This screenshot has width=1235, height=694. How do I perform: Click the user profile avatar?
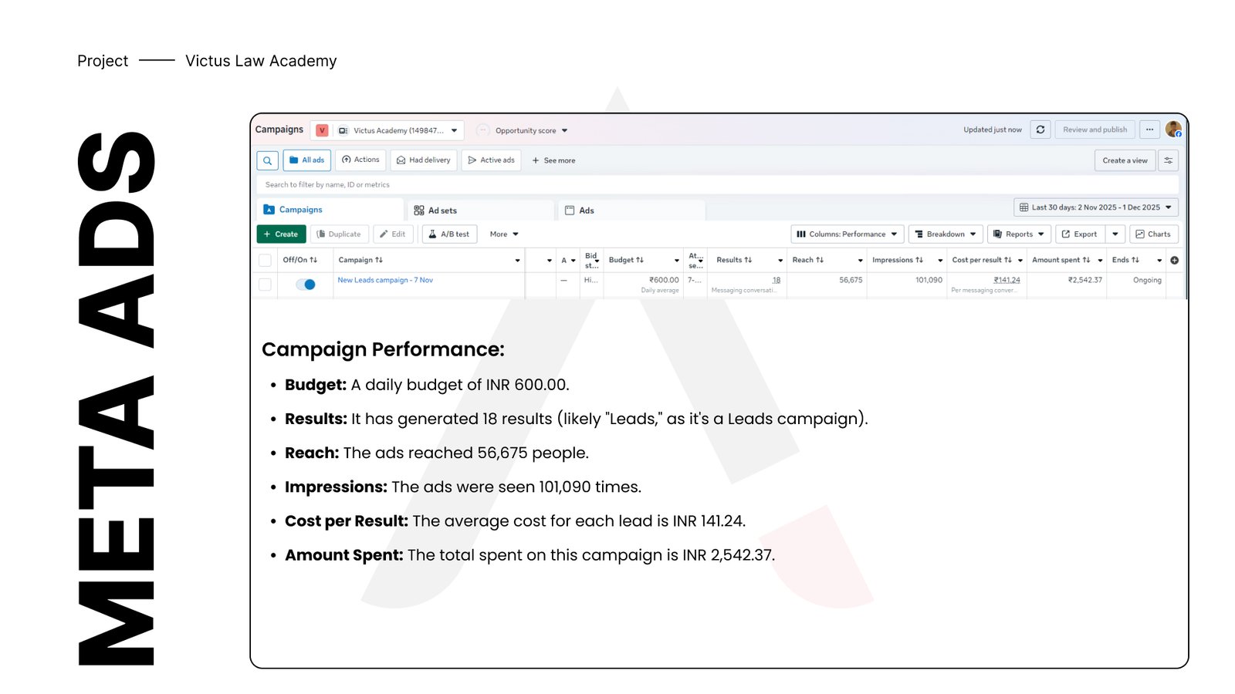point(1173,130)
